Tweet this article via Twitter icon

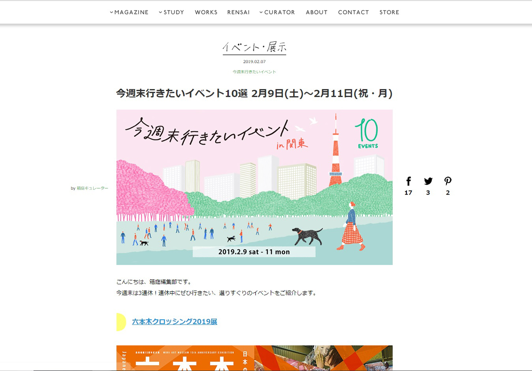pos(428,181)
